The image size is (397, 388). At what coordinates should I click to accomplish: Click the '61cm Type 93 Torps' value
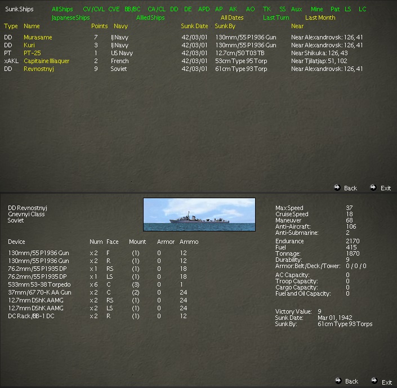pos(345,324)
